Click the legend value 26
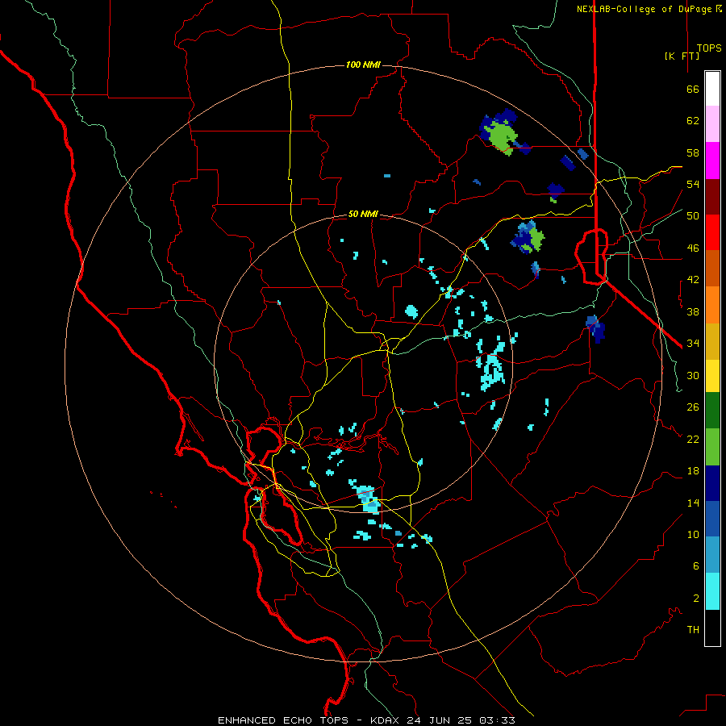Image resolution: width=726 pixels, height=726 pixels. pos(693,407)
